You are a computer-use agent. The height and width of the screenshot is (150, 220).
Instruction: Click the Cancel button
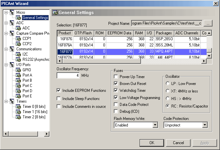178,143
